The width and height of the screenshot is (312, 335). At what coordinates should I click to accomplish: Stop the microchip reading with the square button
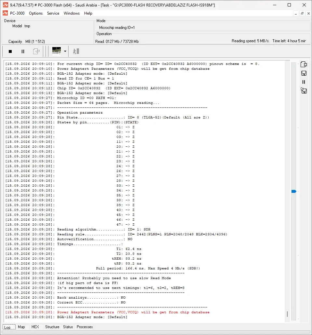click(x=10, y=52)
